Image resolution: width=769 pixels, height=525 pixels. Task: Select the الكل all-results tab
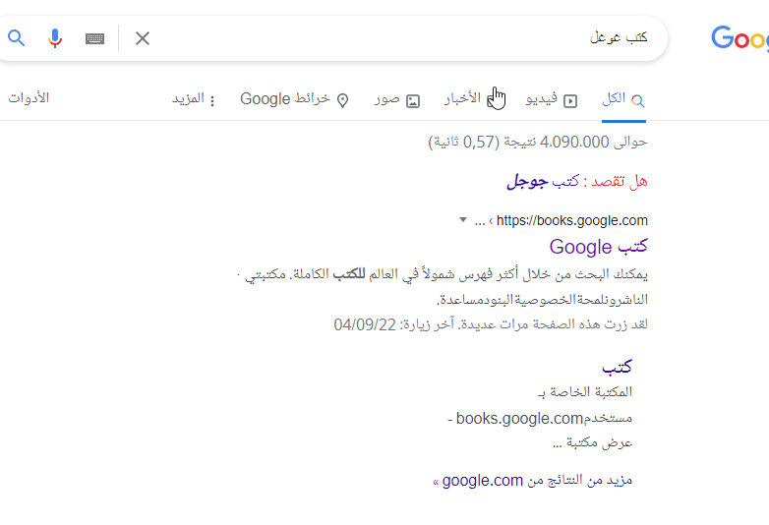pos(623,99)
